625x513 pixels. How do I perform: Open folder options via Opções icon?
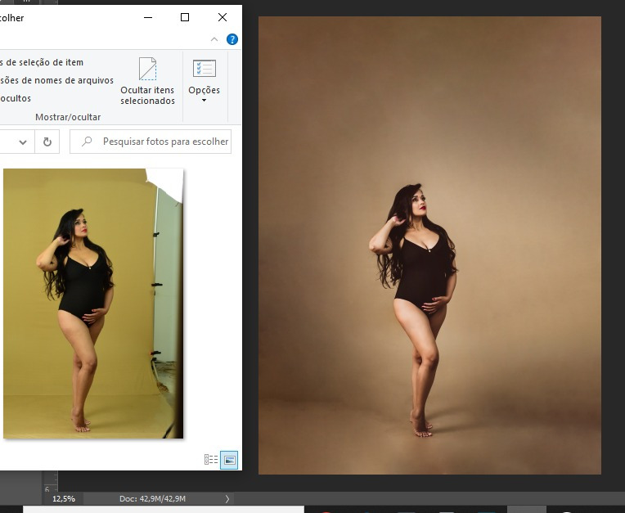[x=204, y=69]
